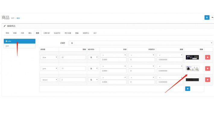
Task: Open weight prefix dropdown in pink row
Action: (170, 66)
